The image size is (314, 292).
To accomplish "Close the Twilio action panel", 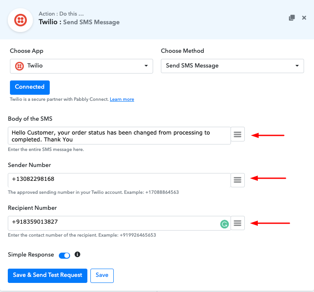I will (304, 18).
